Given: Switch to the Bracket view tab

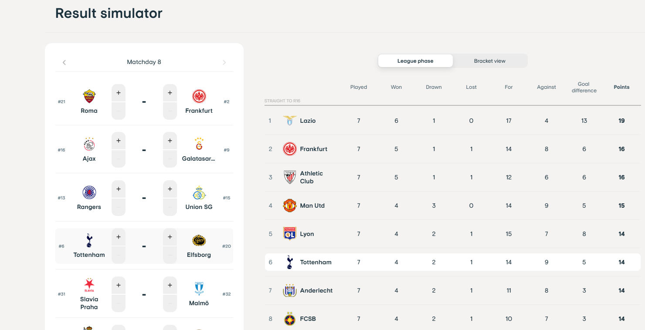Looking at the screenshot, I should [489, 61].
